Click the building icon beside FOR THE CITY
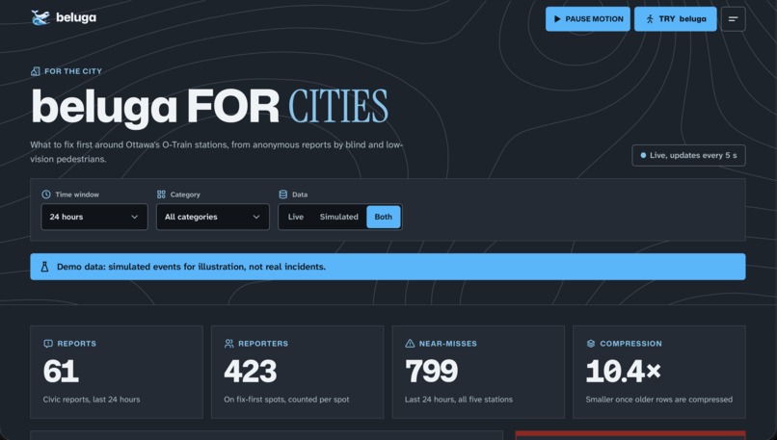This screenshot has width=777, height=440. 35,71
